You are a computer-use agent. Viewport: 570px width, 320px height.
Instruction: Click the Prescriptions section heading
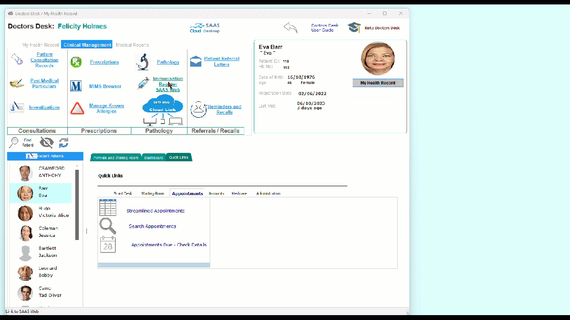point(99,131)
